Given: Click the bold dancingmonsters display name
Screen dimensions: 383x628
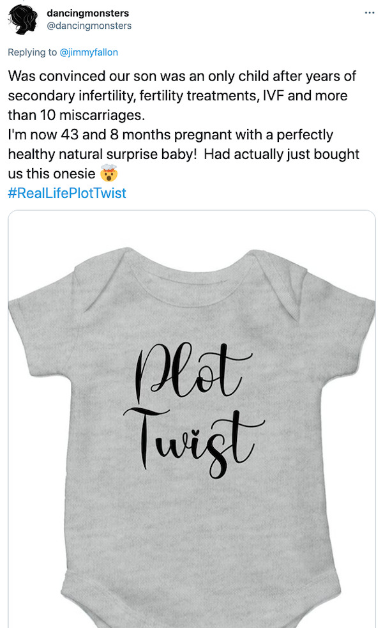Looking at the screenshot, I should coord(87,13).
